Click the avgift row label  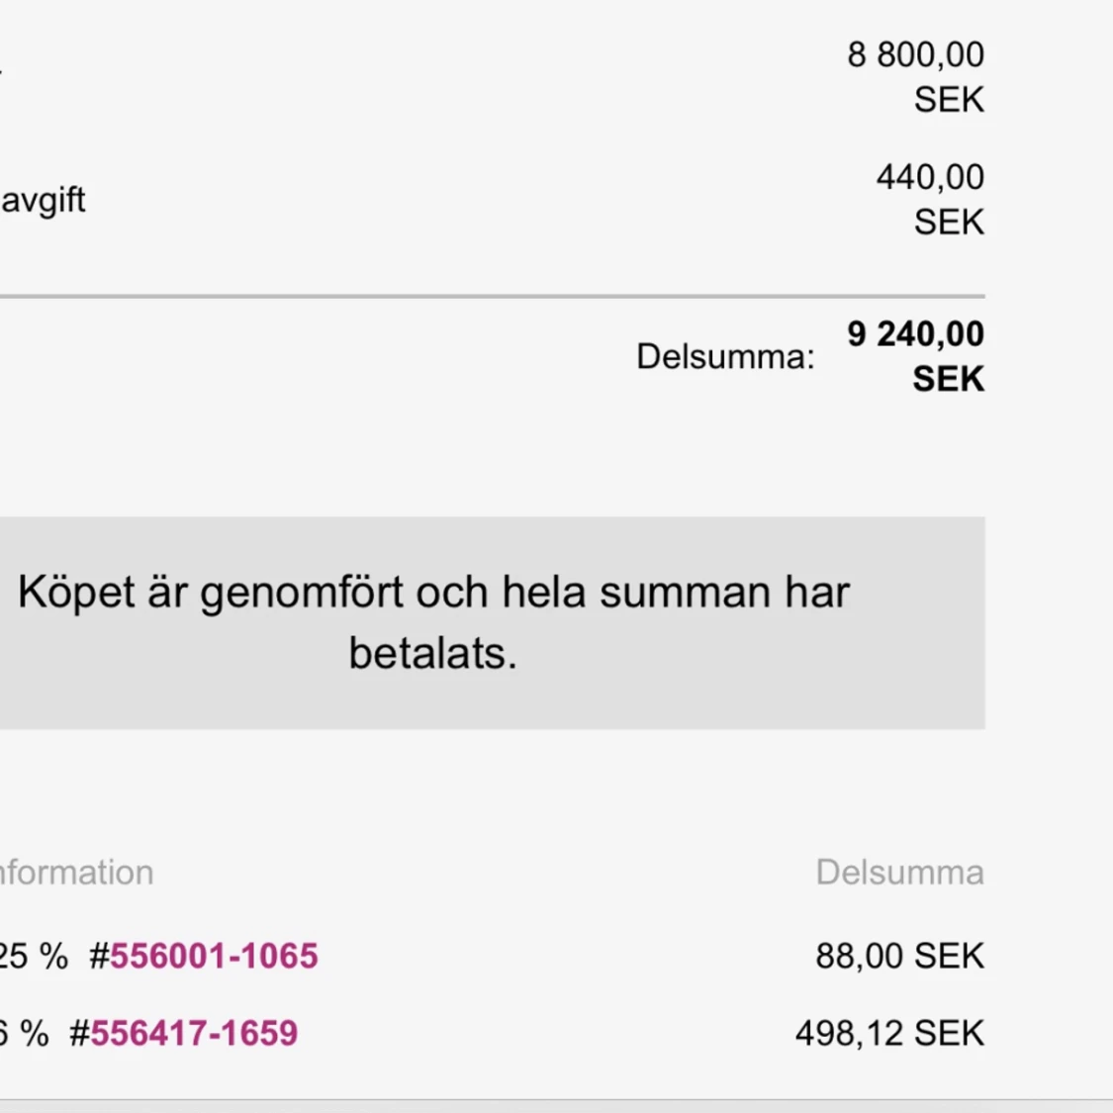point(43,200)
